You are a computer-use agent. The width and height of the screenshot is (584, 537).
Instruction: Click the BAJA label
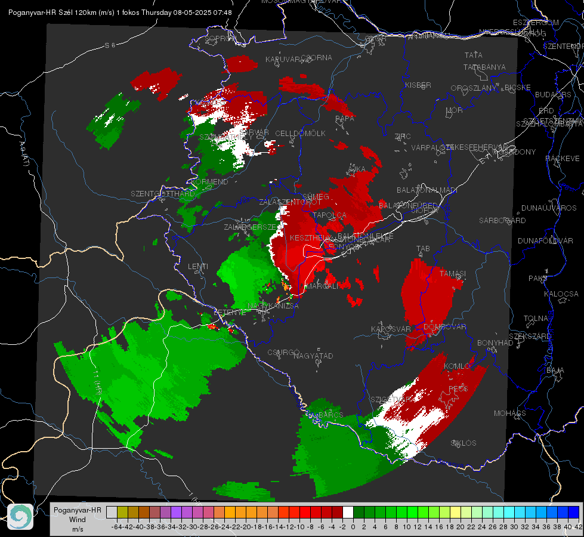[555, 370]
